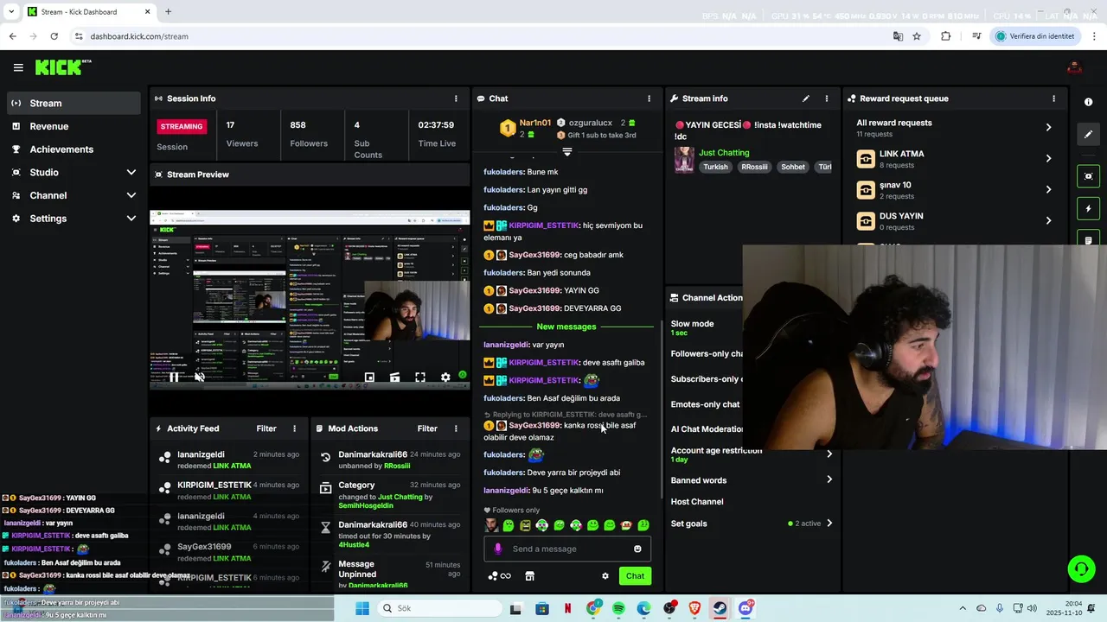The height and width of the screenshot is (622, 1107).
Task: Unmute the stream preview audio
Action: (x=199, y=377)
